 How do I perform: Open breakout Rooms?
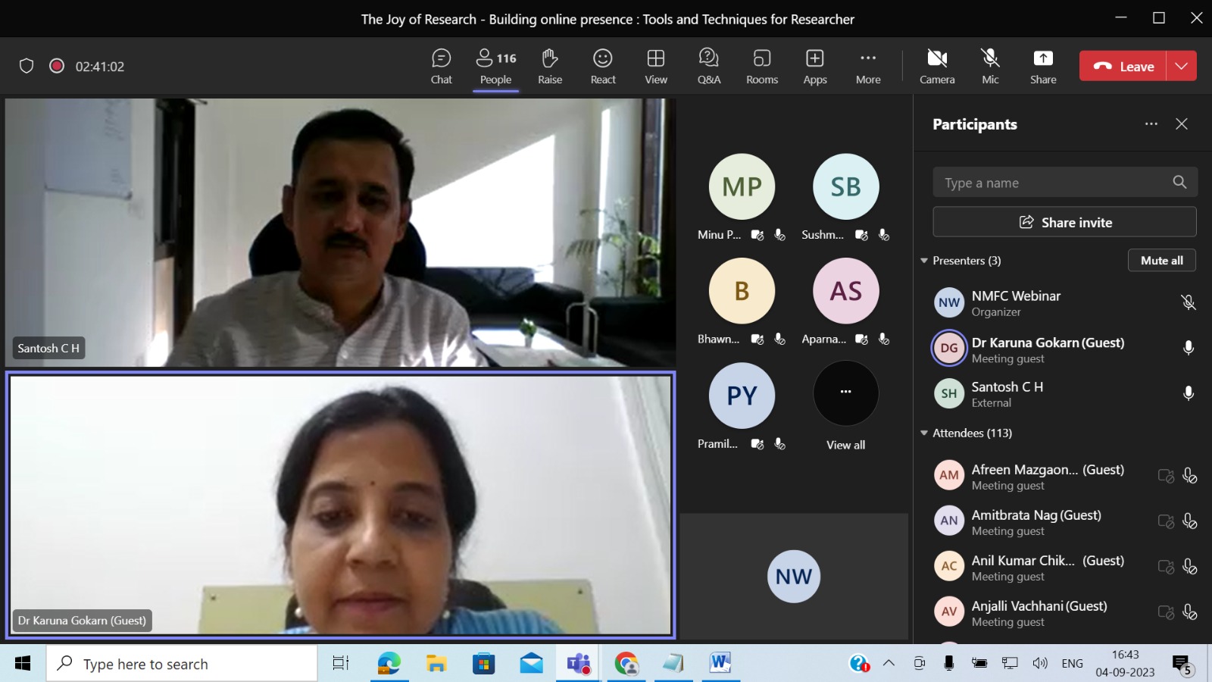pyautogui.click(x=761, y=67)
